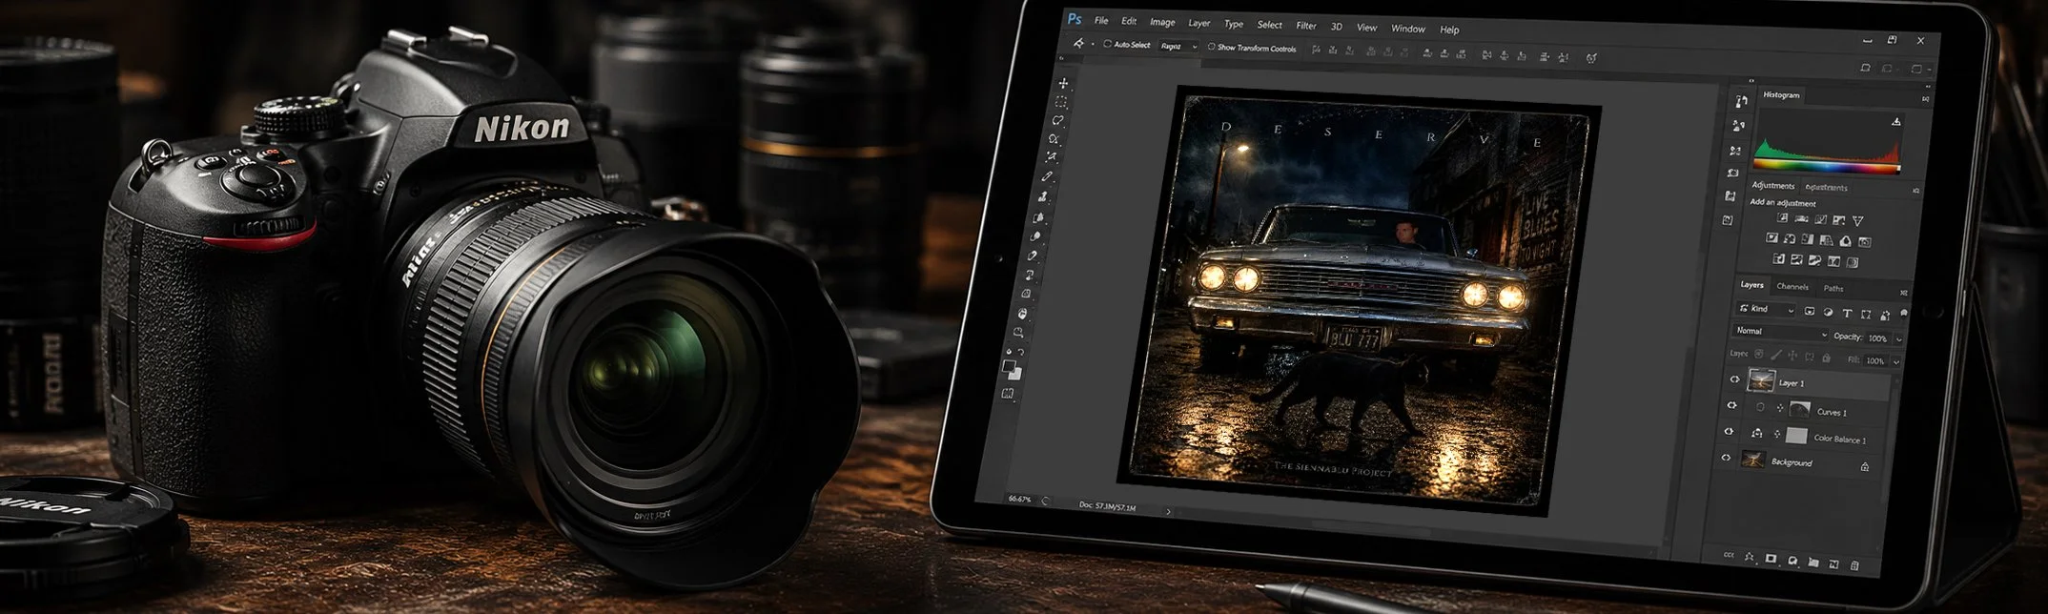Open the 3D menu
Viewport: 2048px width, 614px height.
1337,27
